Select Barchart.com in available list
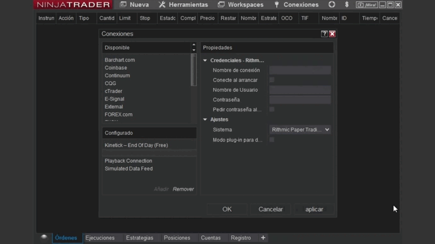The image size is (435, 244). [120, 60]
